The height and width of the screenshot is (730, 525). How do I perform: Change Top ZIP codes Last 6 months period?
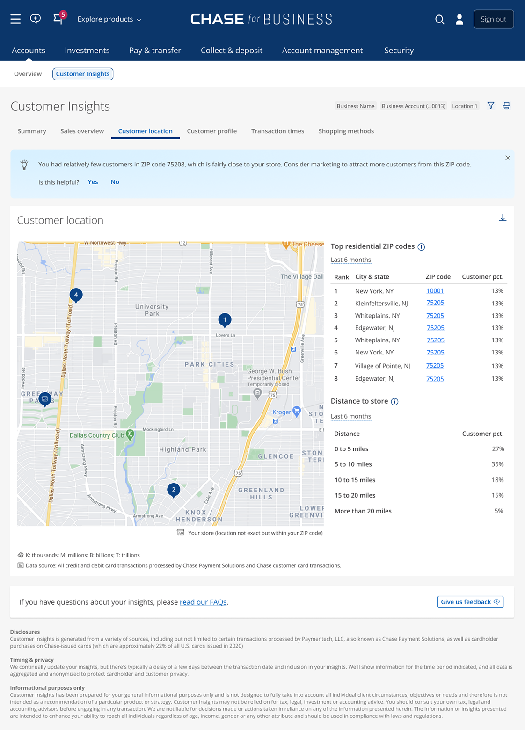pos(351,260)
